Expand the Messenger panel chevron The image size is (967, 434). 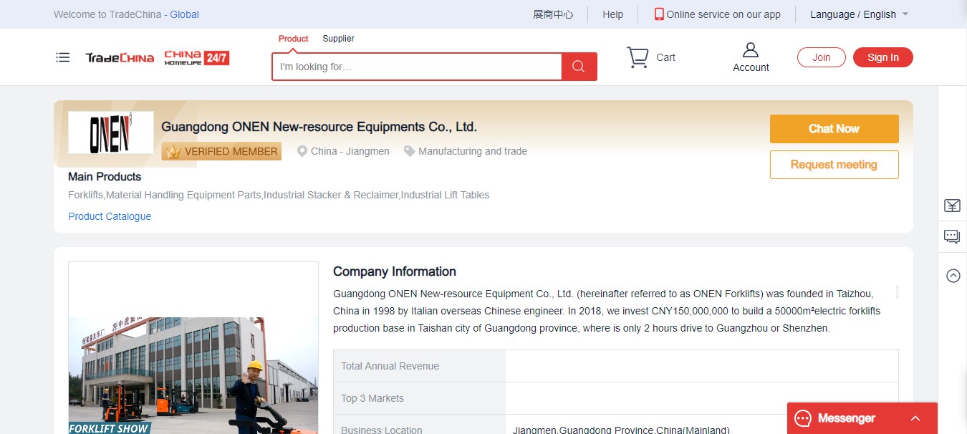pyautogui.click(x=915, y=418)
